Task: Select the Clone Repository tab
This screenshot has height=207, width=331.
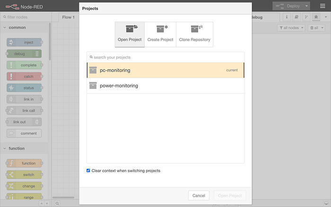Action: click(x=194, y=34)
